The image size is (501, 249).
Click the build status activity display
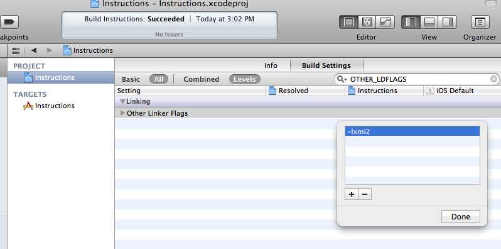[169, 26]
